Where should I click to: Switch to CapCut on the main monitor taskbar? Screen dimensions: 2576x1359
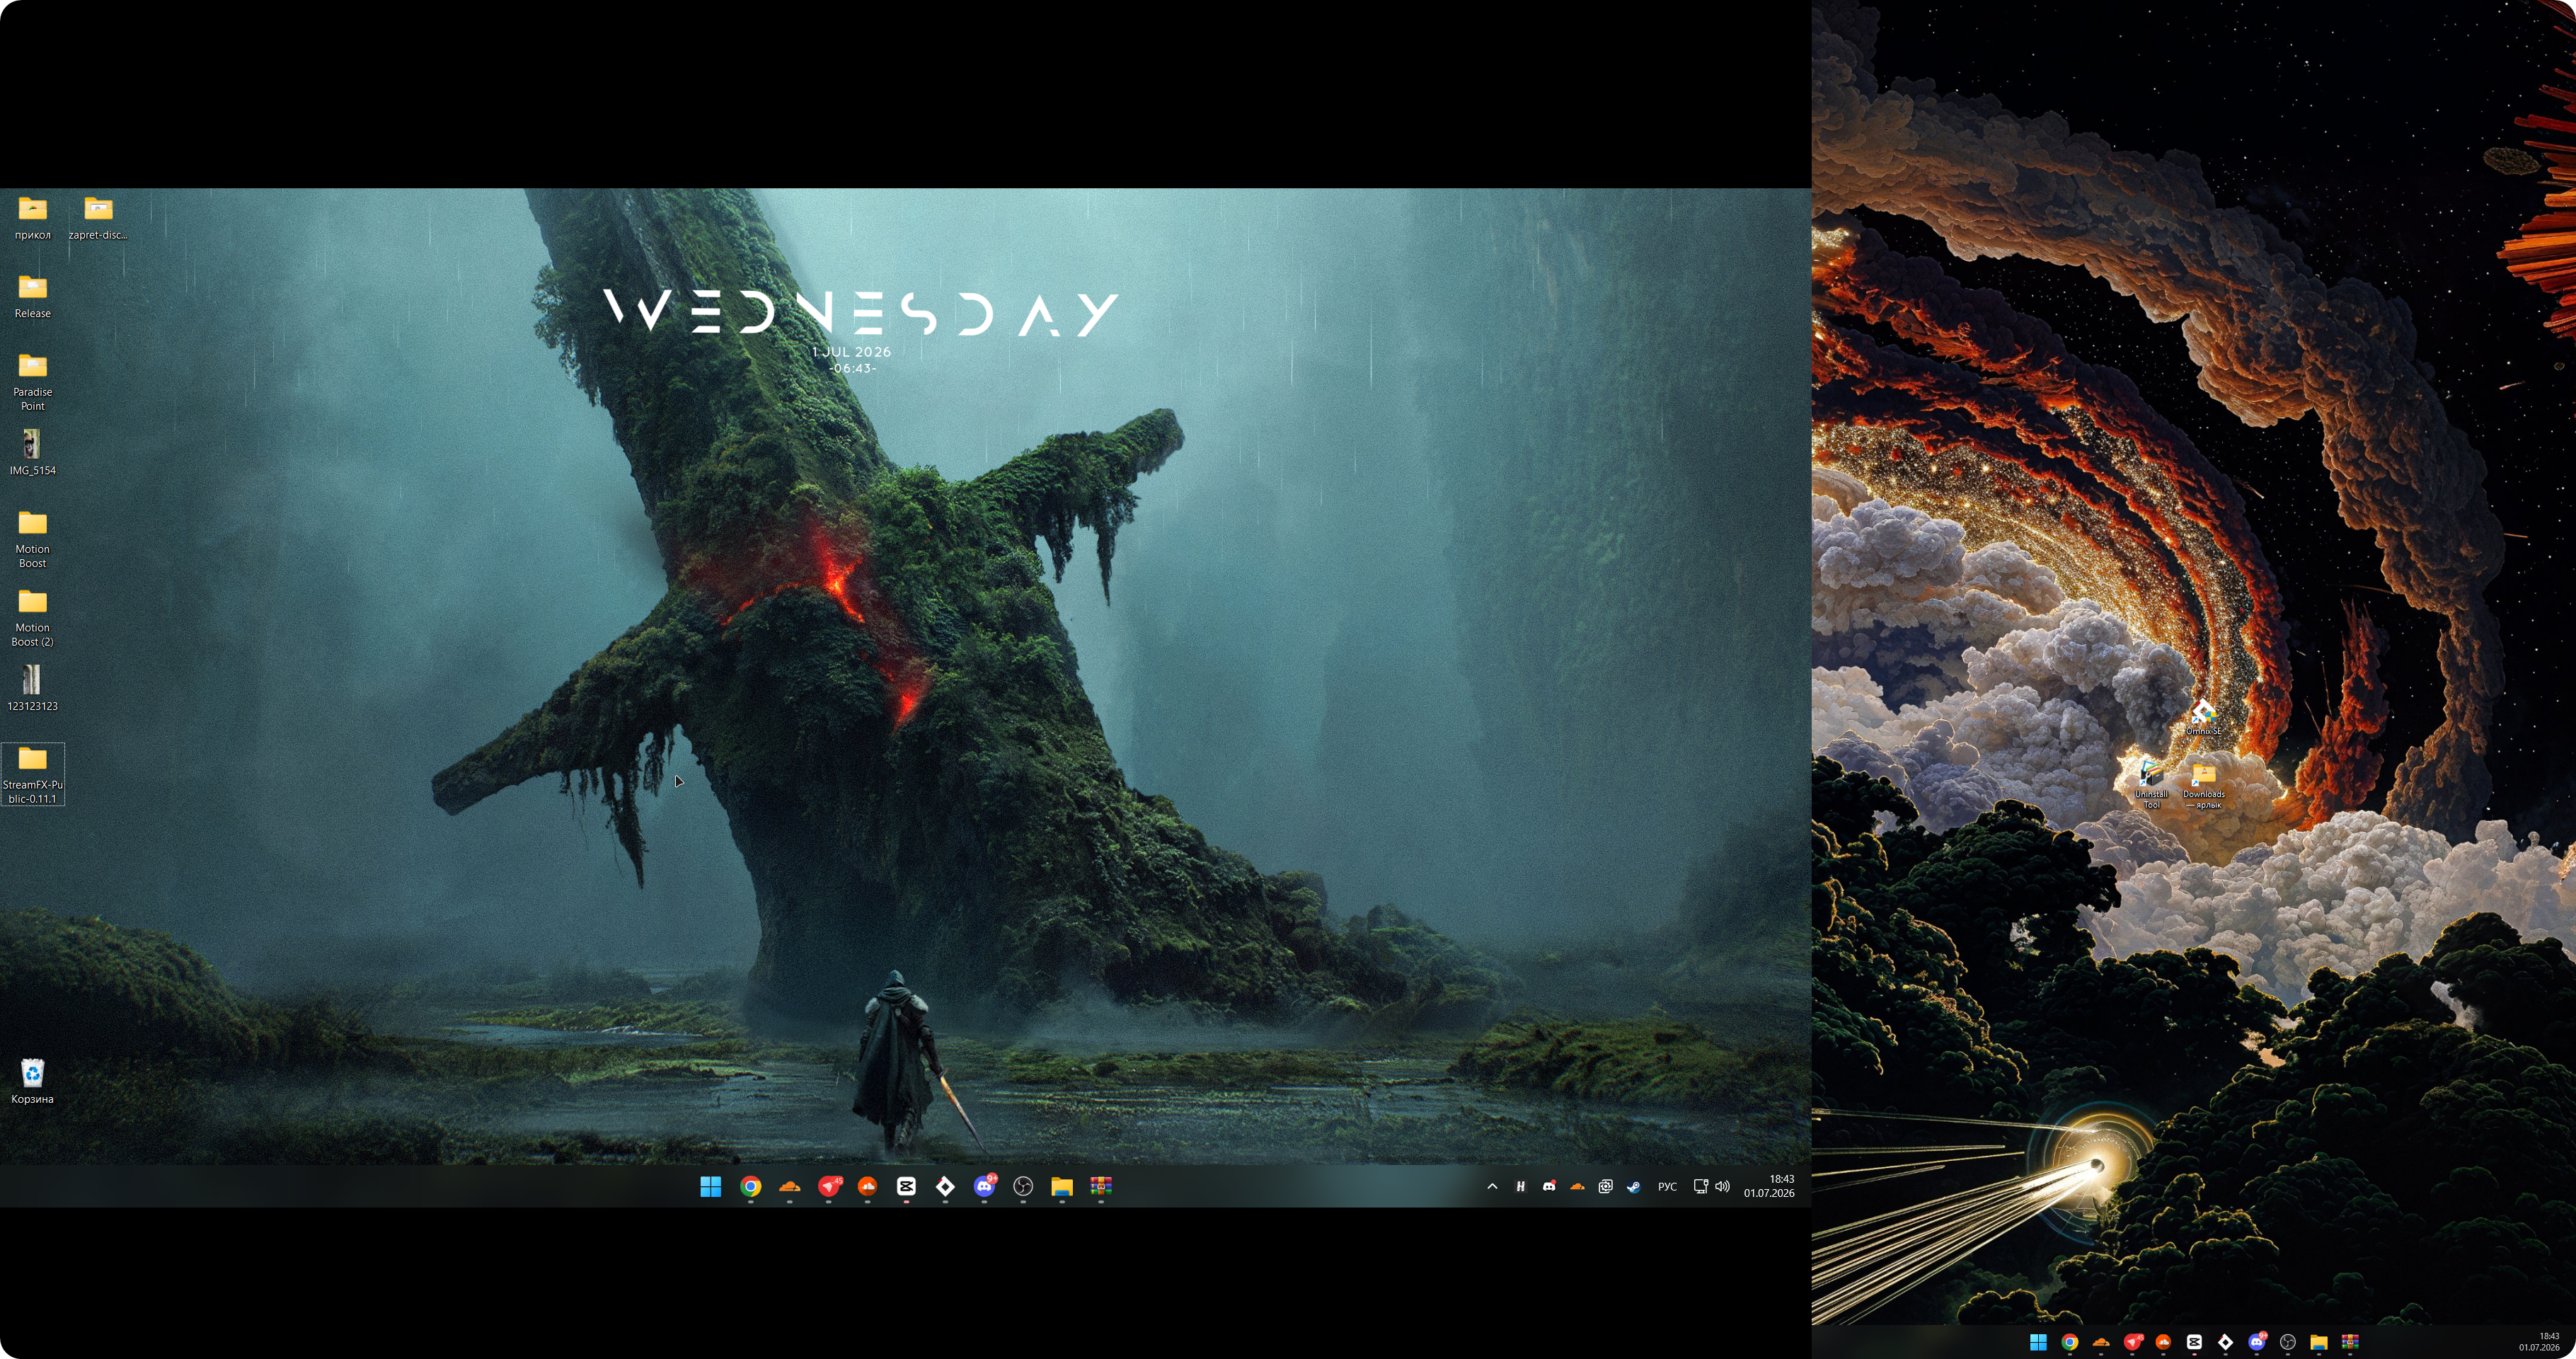click(906, 1186)
